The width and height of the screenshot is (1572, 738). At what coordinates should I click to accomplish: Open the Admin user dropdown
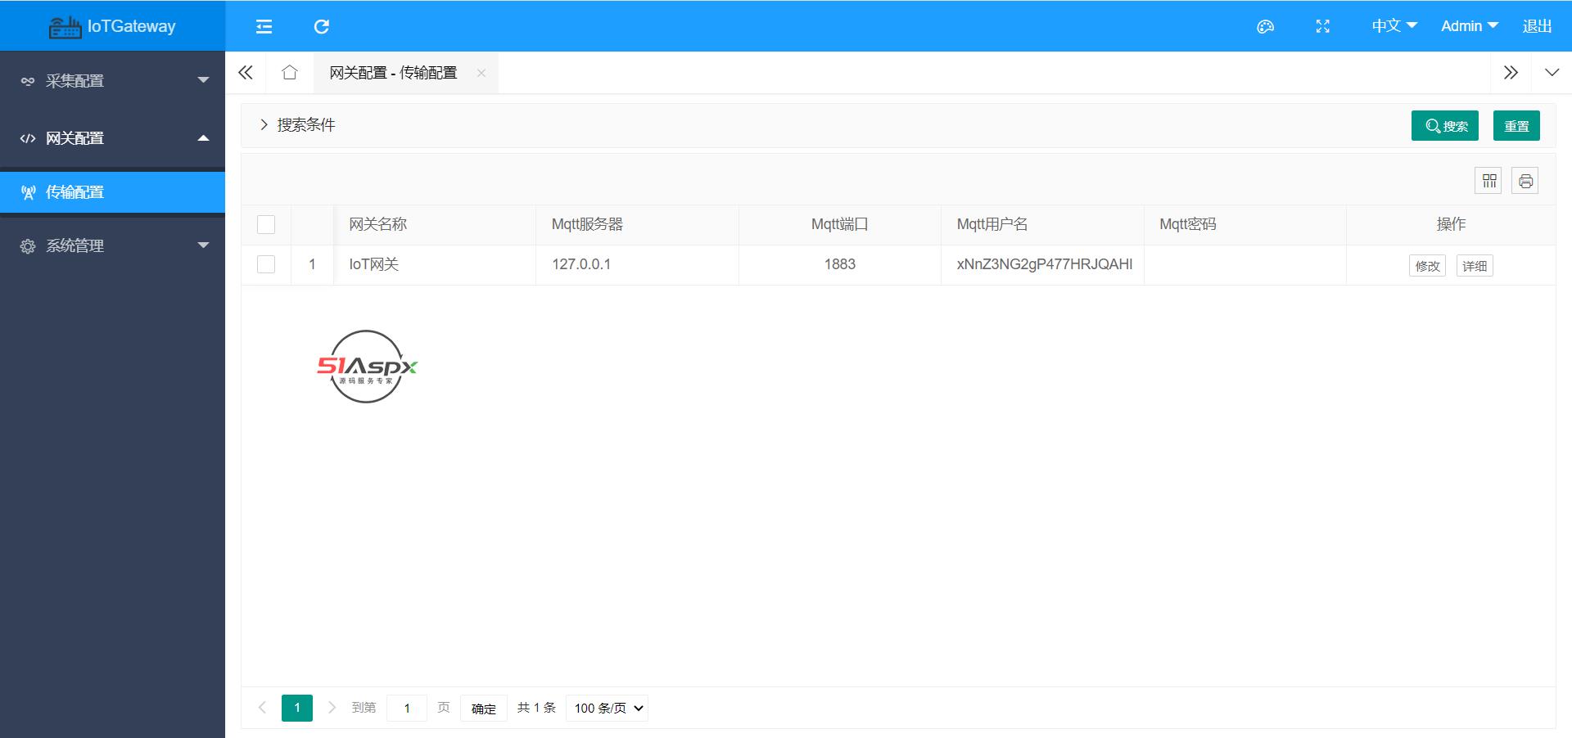[x=1470, y=26]
